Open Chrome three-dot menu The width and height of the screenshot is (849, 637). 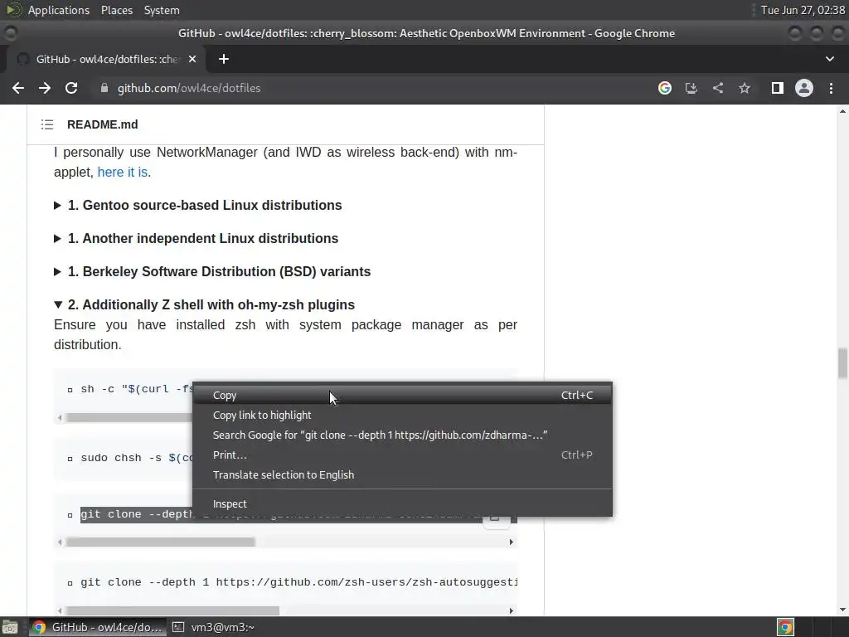(x=831, y=88)
